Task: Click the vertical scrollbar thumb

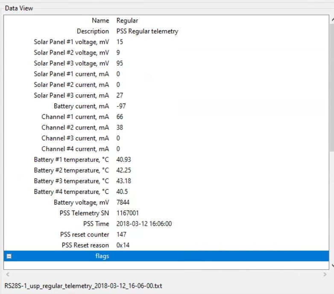Action: [331, 85]
